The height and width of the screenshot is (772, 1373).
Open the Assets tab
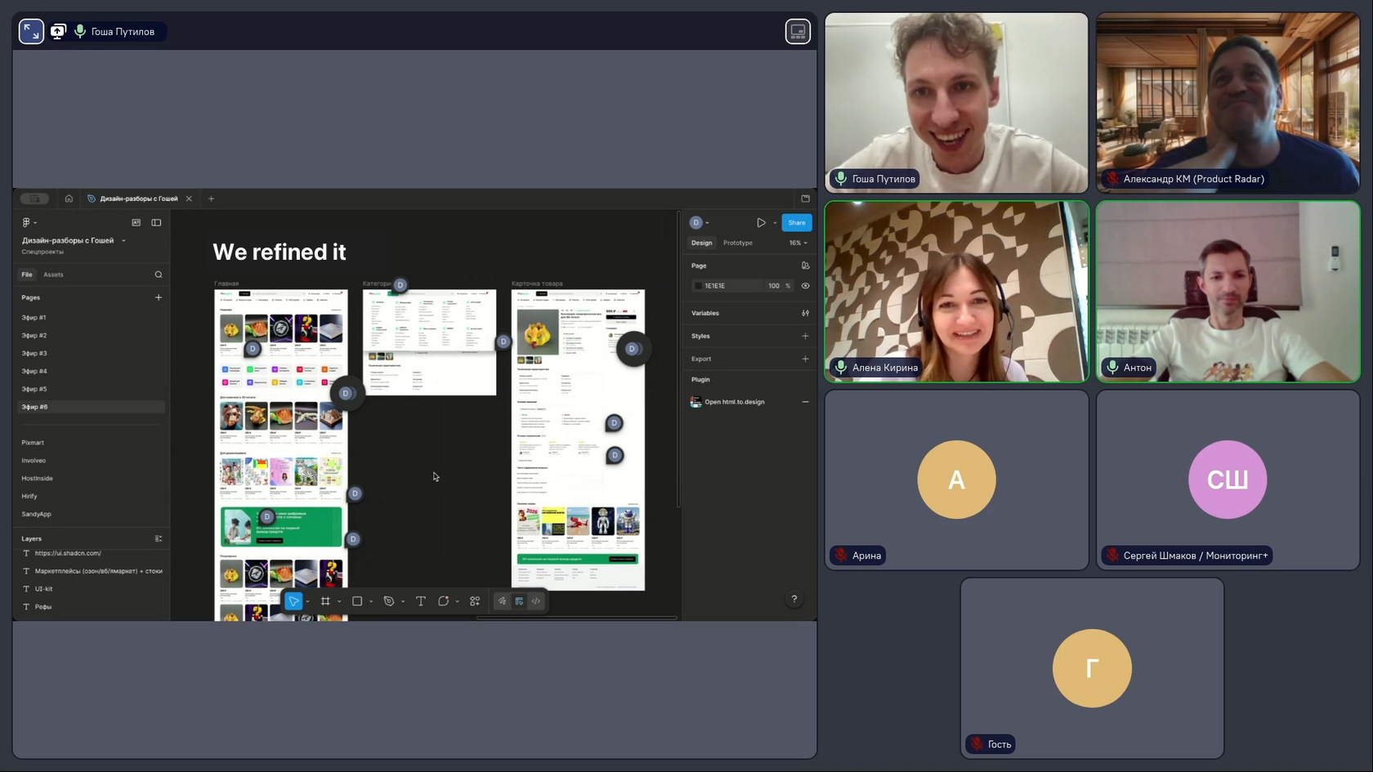tap(53, 274)
